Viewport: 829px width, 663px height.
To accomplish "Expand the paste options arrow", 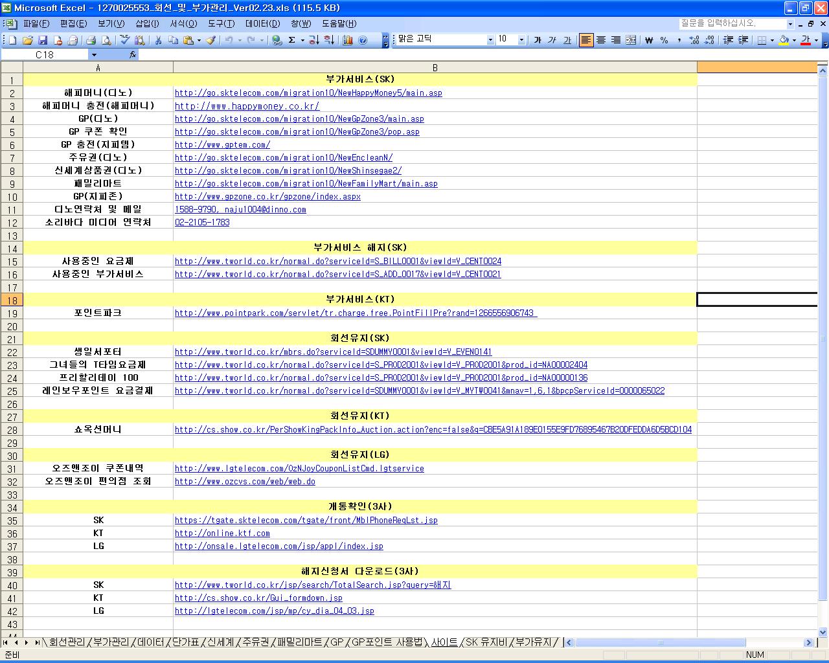I will pyautogui.click(x=199, y=40).
